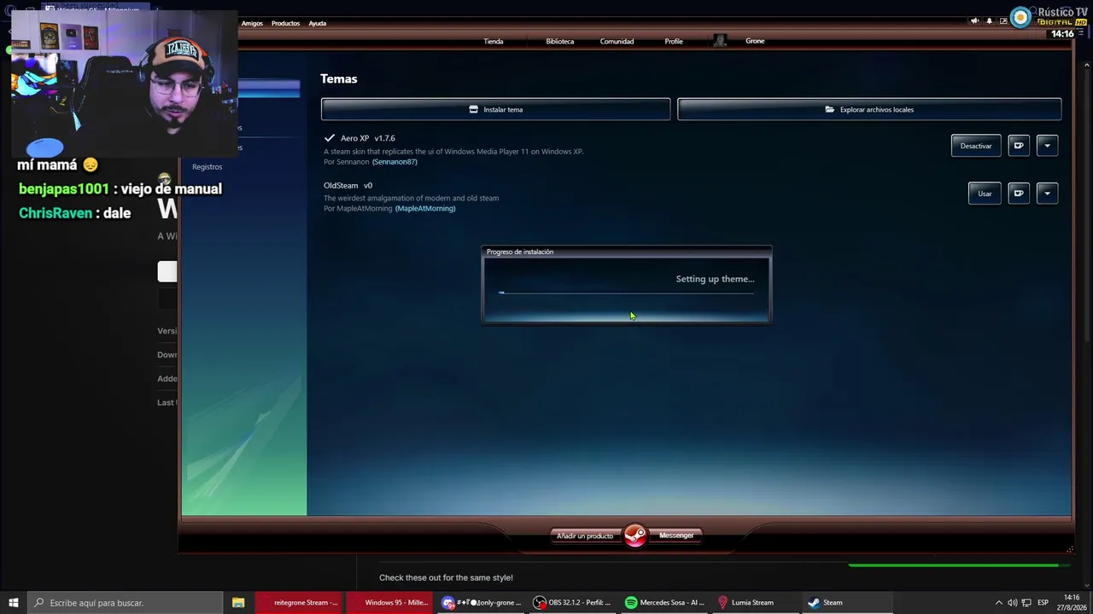Expand the OldSteam theme options dropdown
Screen dimensions: 1093x614
[x=1048, y=194]
